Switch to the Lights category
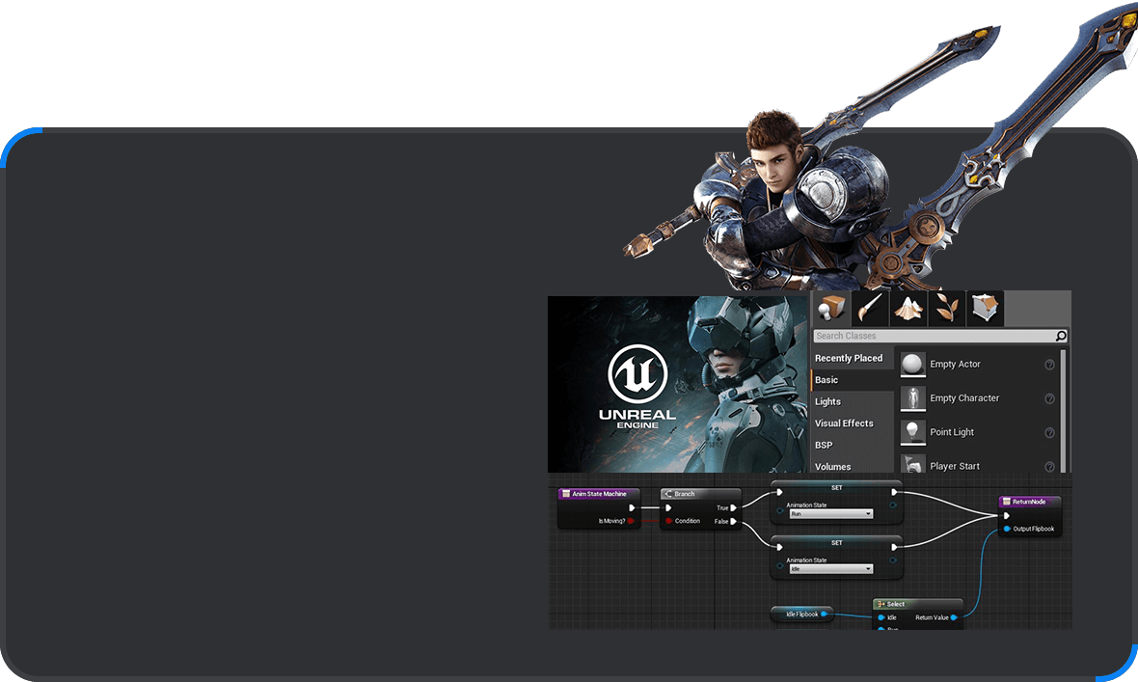The image size is (1138, 682). [827, 401]
